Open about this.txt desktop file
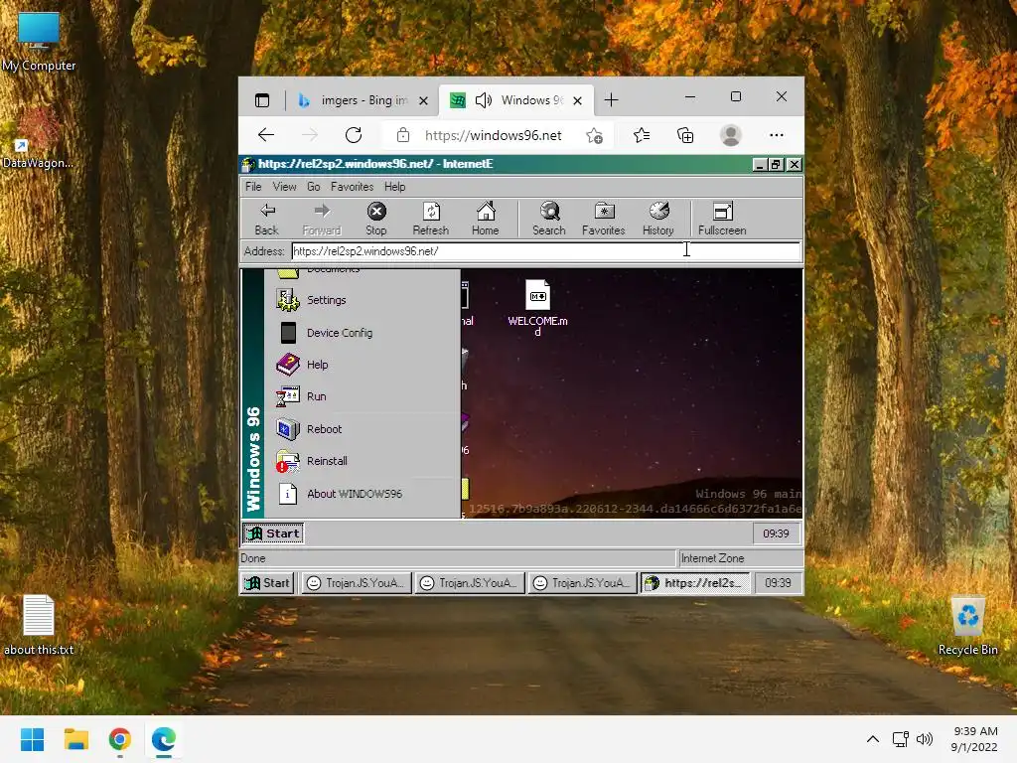Image resolution: width=1017 pixels, height=763 pixels. point(39,624)
